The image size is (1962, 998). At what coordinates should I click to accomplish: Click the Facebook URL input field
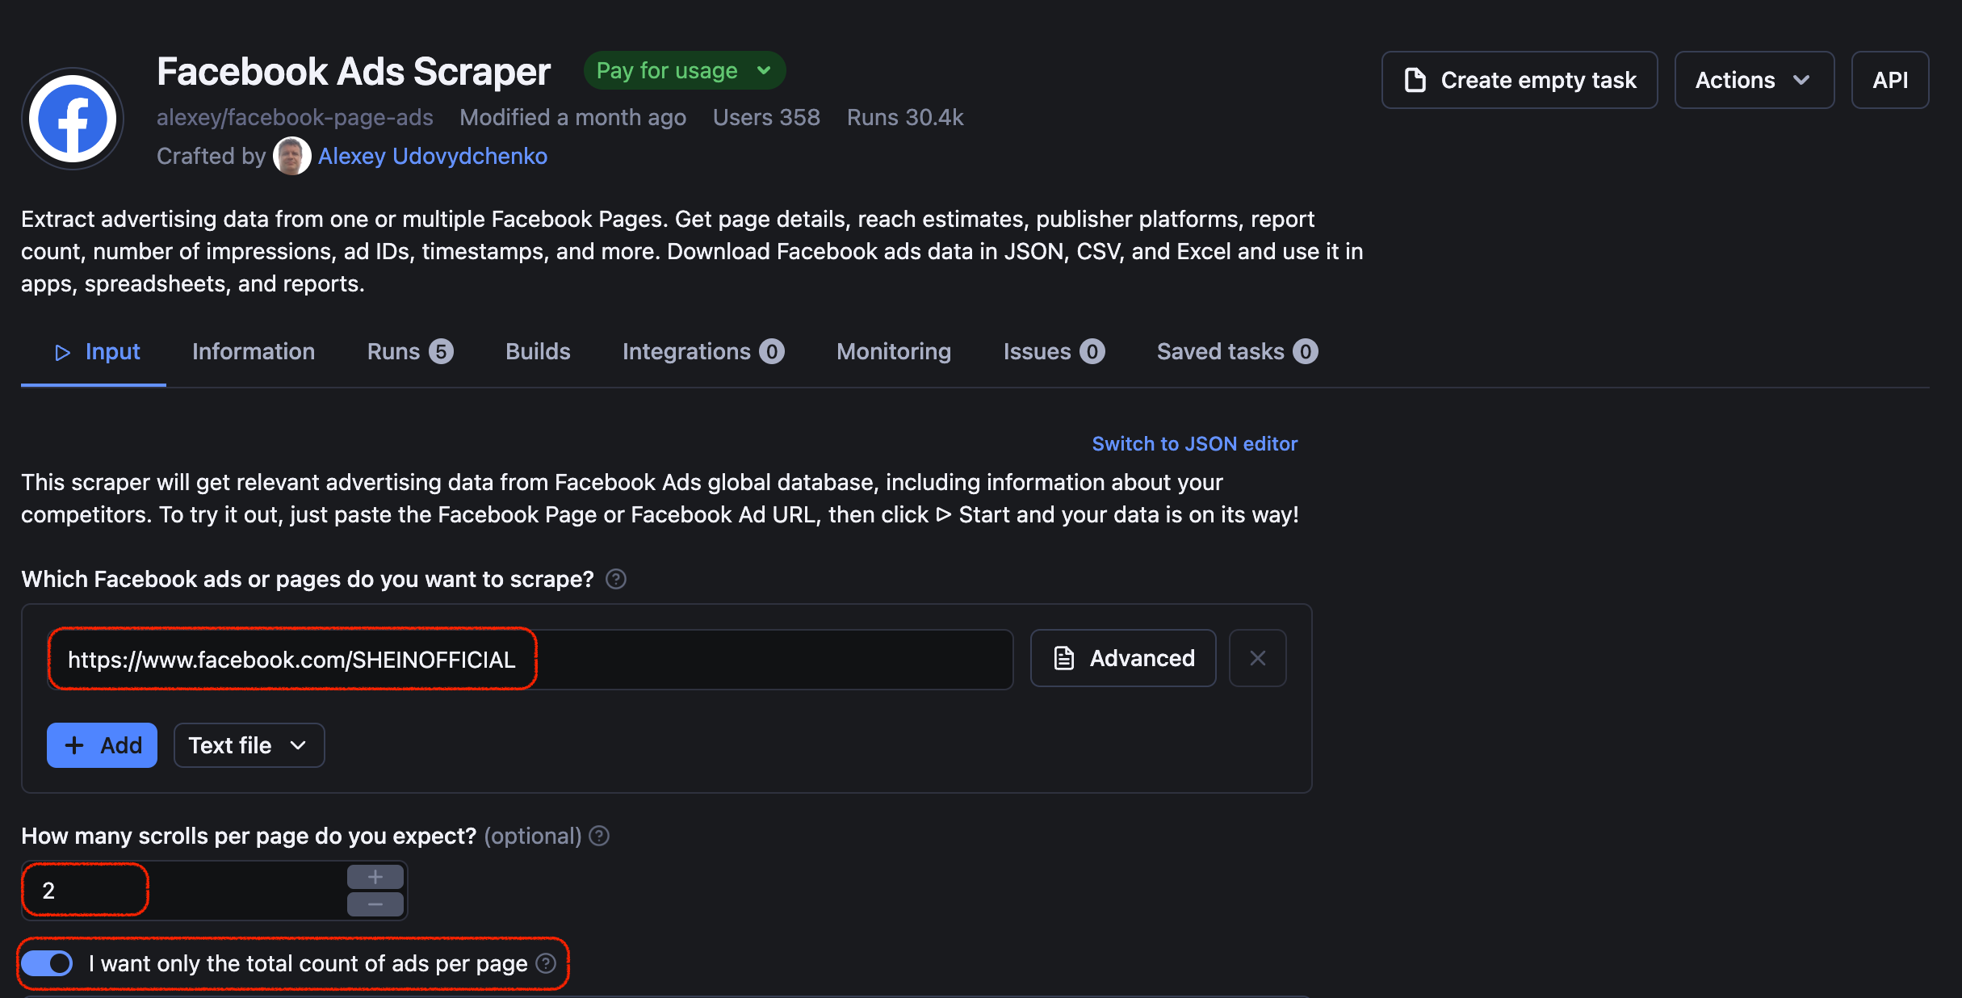coord(530,659)
